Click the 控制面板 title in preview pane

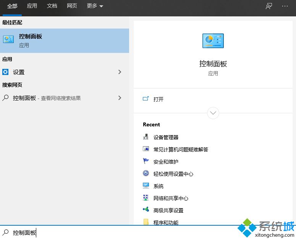(213, 64)
